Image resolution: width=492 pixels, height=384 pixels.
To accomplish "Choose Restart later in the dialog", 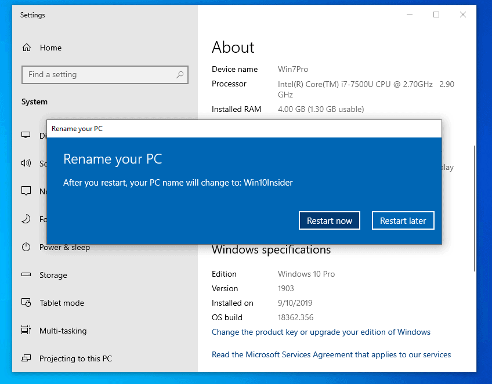I will [403, 220].
